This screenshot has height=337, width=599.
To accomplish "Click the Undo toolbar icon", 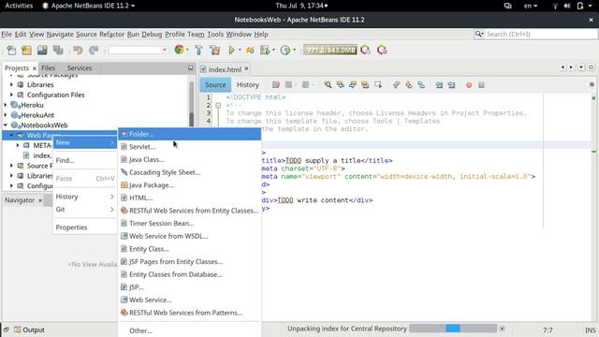I will click(x=78, y=50).
